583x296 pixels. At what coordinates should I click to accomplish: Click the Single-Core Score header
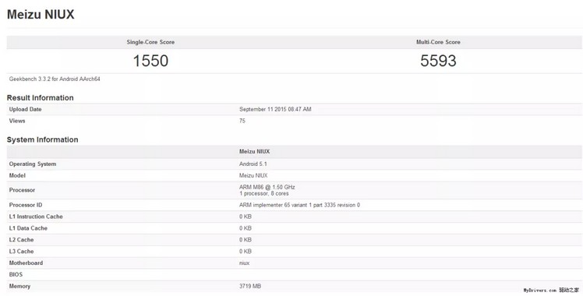pyautogui.click(x=150, y=42)
